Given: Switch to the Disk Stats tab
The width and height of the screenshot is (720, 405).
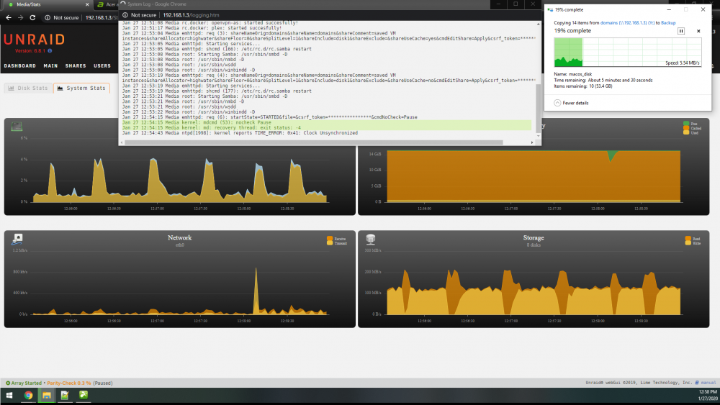Looking at the screenshot, I should click(29, 88).
